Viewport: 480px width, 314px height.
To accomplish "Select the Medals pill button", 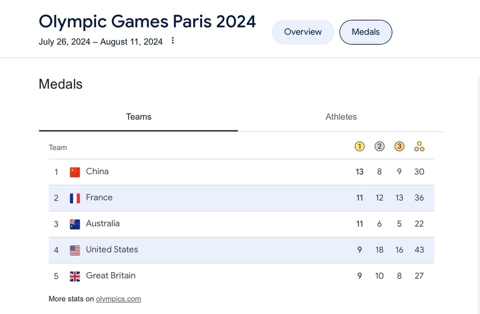I will pos(365,32).
